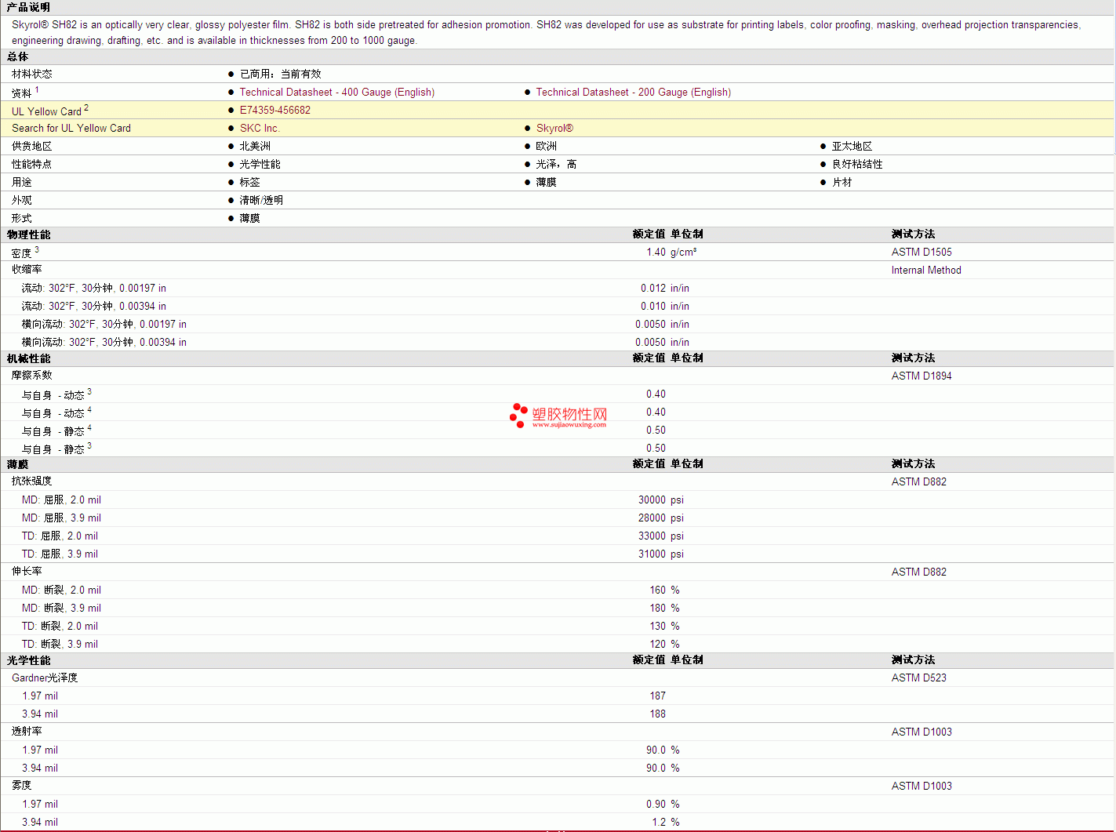1116x832 pixels.
Task: Click the 摩擦系数 row label
Action: tap(32, 375)
